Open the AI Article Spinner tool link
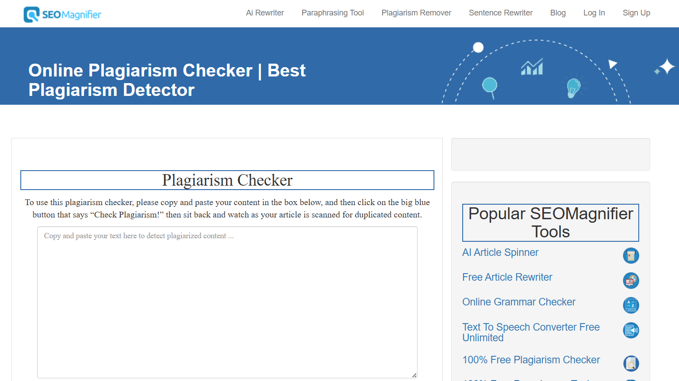679x381 pixels. [500, 252]
